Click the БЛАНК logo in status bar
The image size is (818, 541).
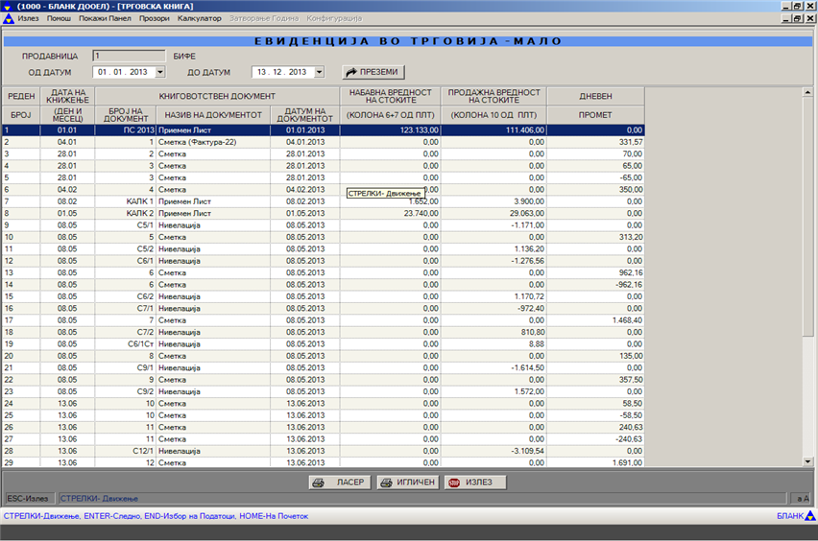tap(796, 516)
